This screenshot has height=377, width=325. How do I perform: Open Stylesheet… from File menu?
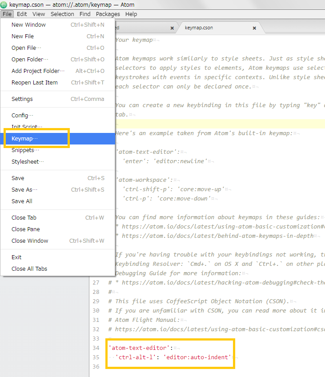[x=58, y=161]
